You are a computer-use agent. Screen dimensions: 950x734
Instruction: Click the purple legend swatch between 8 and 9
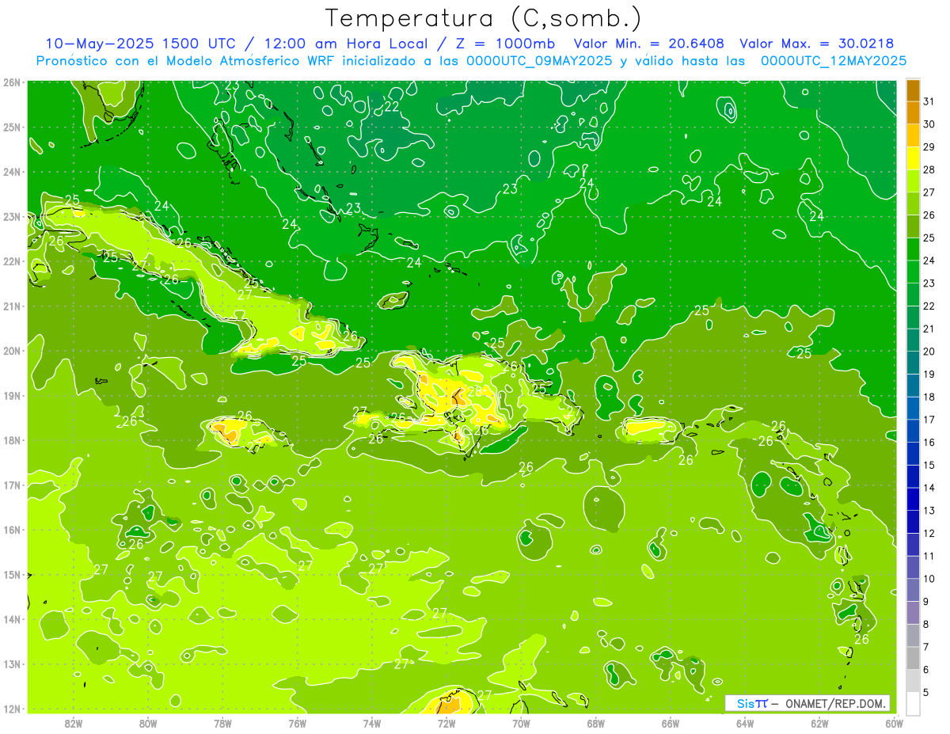913,612
